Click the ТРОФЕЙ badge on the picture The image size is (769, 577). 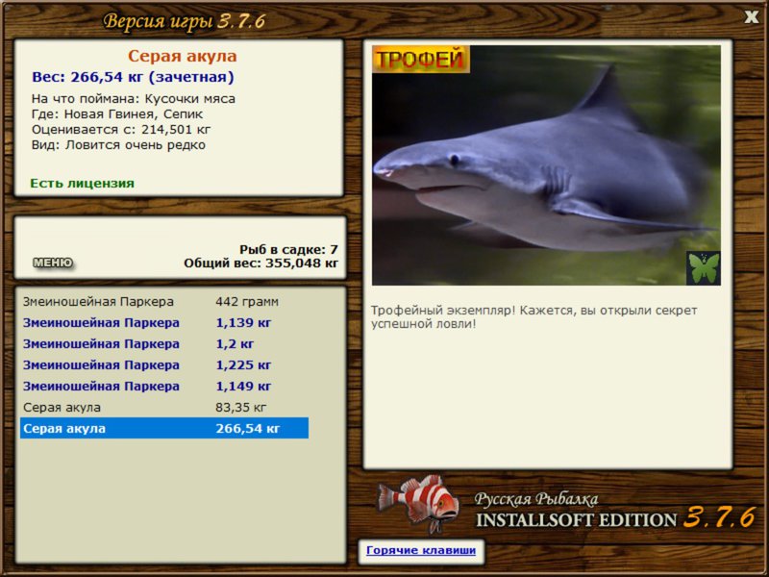point(421,60)
